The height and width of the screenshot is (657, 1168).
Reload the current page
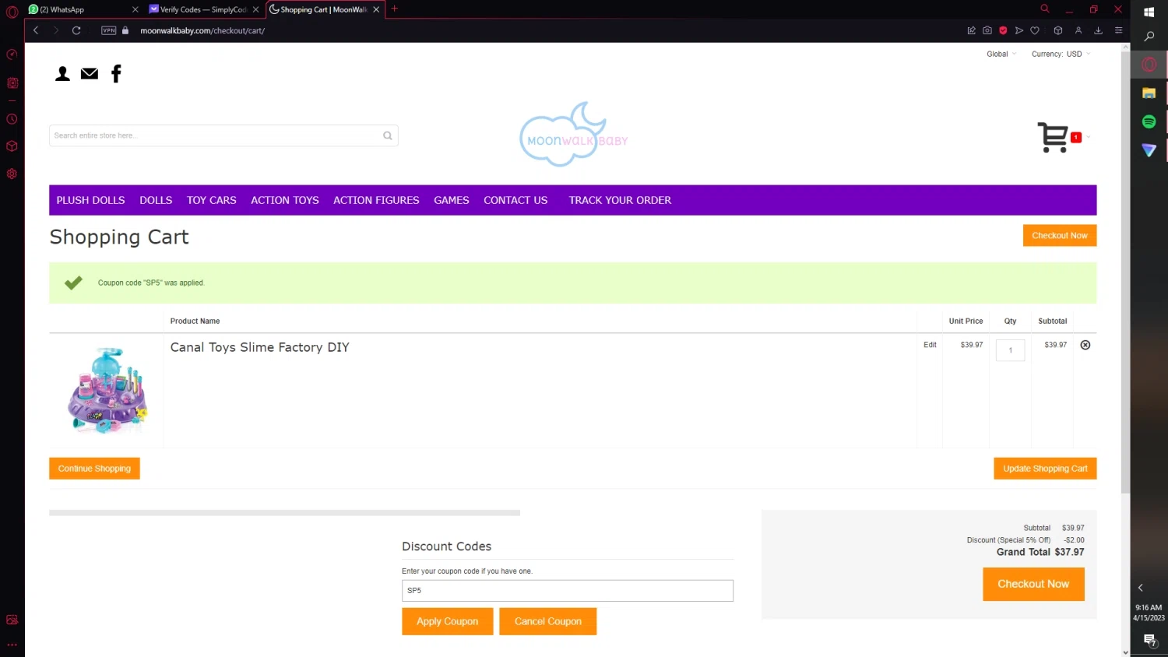point(76,30)
